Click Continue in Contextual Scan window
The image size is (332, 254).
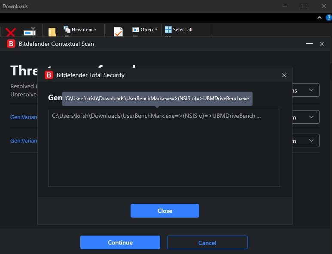pos(120,242)
